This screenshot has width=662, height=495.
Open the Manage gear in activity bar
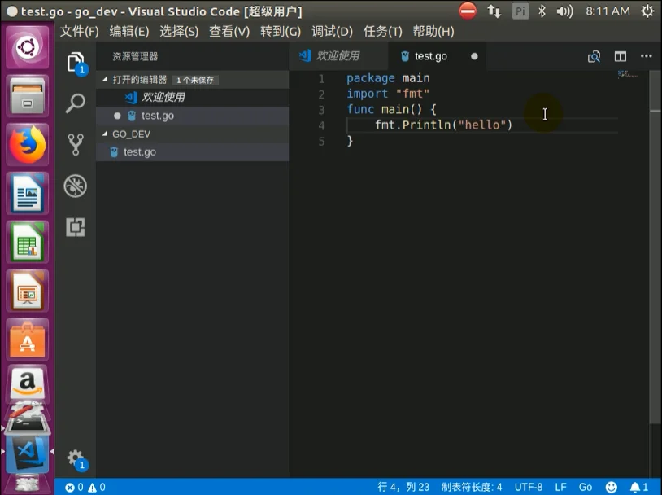tap(76, 458)
